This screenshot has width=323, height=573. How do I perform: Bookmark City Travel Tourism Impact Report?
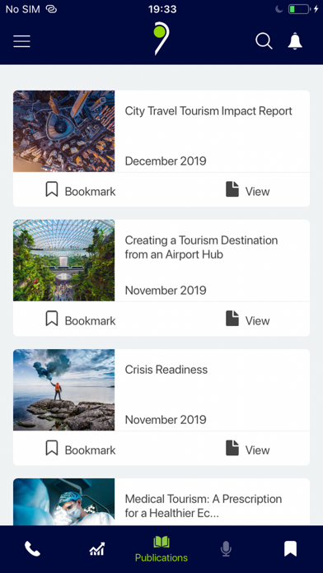tap(81, 190)
